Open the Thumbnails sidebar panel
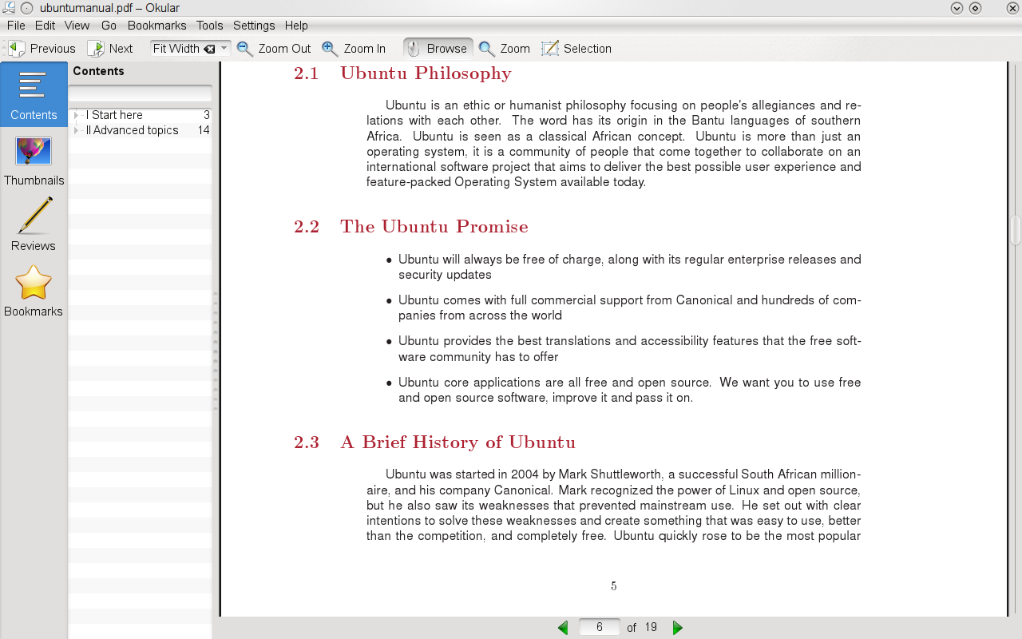Image resolution: width=1022 pixels, height=639 pixels. (34, 160)
